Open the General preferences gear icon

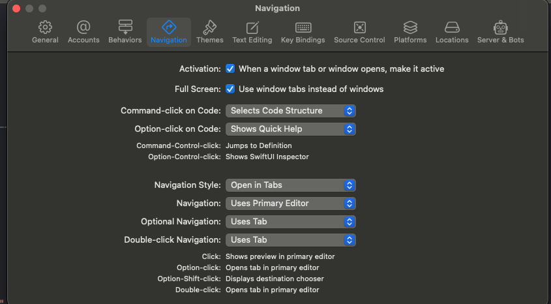coord(45,27)
